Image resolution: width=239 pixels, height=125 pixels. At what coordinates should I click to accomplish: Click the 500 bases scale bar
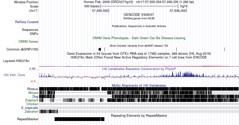[139, 6]
